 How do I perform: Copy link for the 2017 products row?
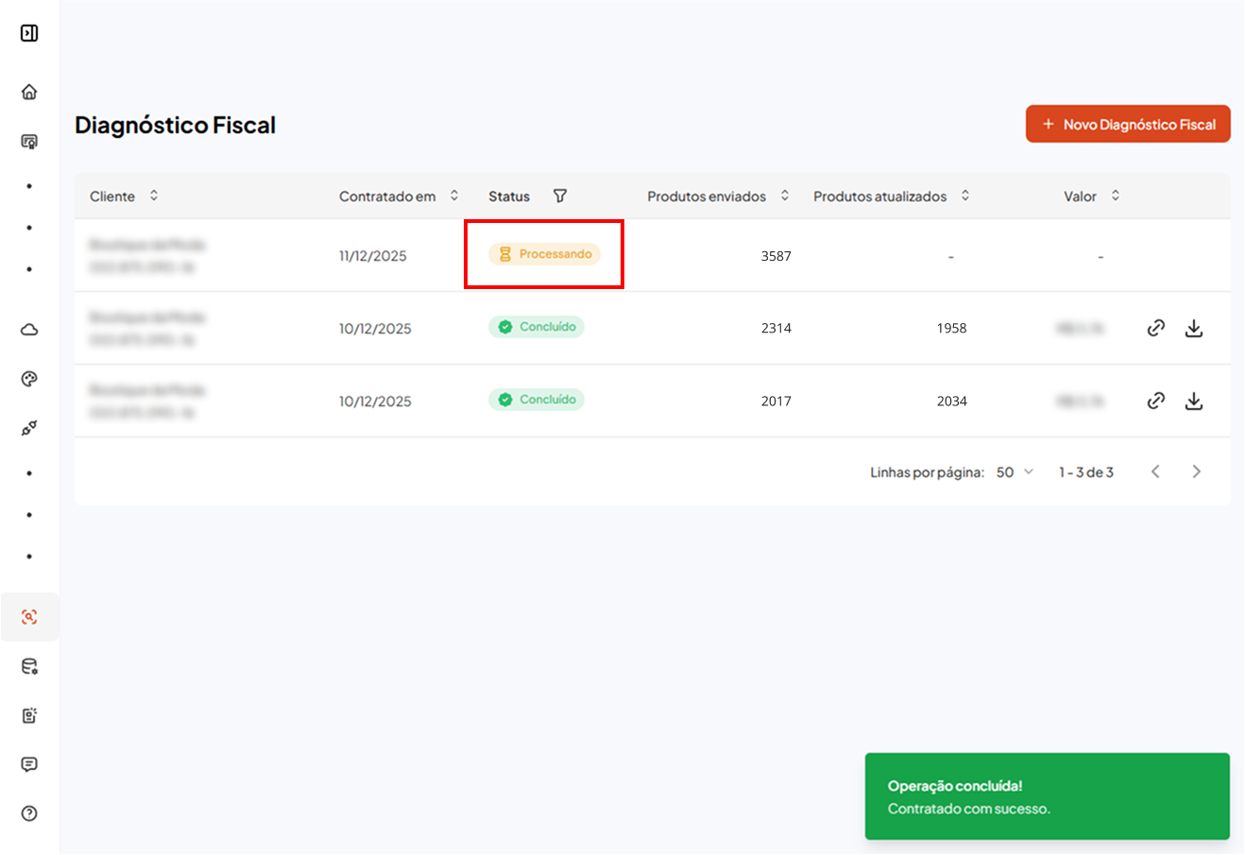1155,401
